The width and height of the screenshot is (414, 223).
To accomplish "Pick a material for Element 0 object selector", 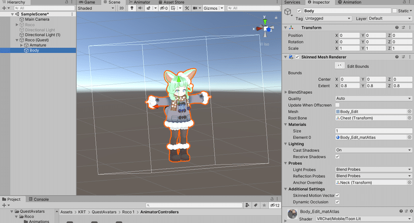I will click(x=409, y=137).
